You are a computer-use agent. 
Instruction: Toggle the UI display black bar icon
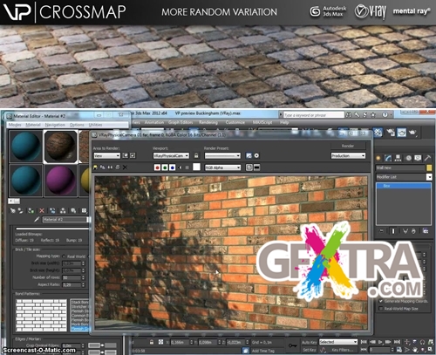[x=257, y=167]
